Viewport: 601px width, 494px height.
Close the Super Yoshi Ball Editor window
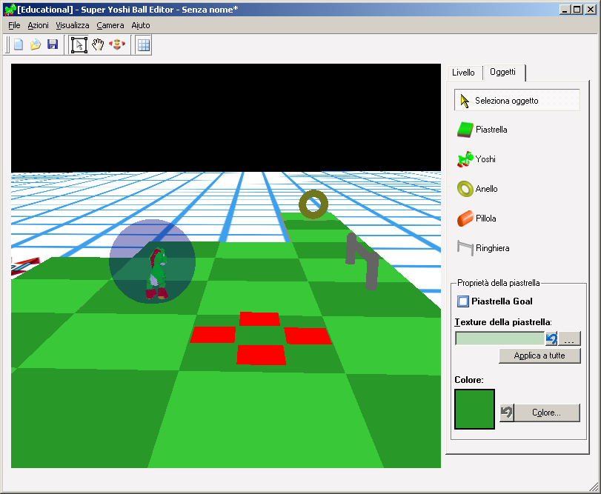591,10
